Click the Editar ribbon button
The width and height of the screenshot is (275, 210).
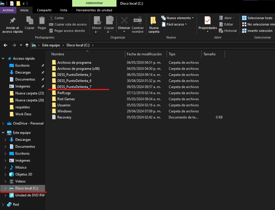(226, 24)
